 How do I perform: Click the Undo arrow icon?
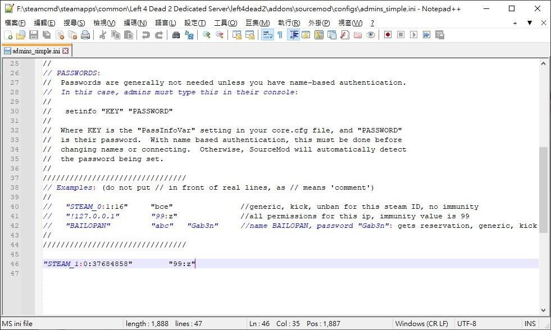pos(146,35)
